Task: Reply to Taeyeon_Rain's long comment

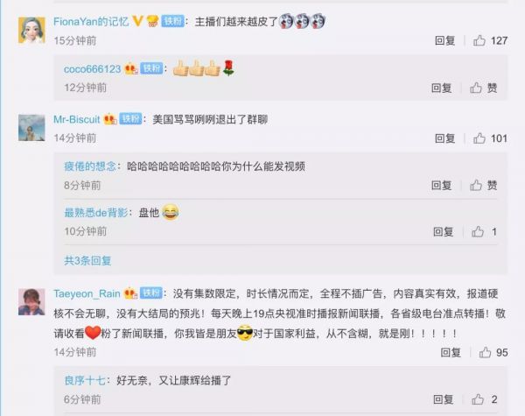Action: click(x=451, y=352)
